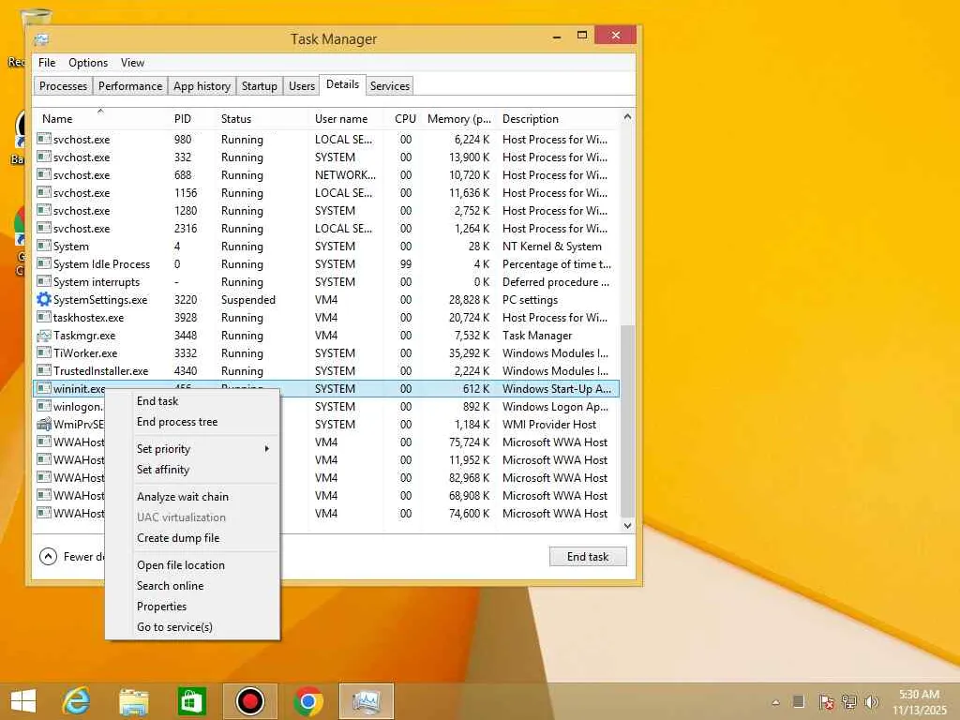Click the vertical scrollbar thumb
Viewport: 960px width, 720px height.
pyautogui.click(x=627, y=421)
